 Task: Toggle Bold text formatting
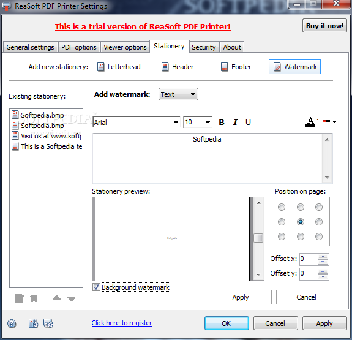(x=222, y=123)
